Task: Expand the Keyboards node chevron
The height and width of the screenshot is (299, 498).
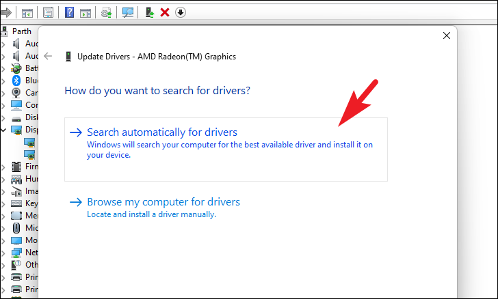Action: click(x=3, y=204)
